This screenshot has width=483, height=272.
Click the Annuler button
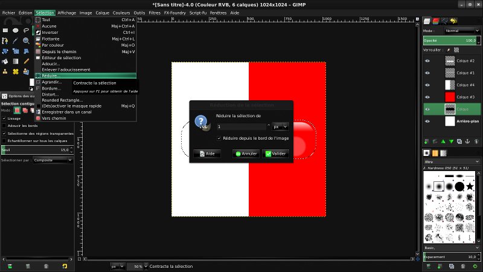click(246, 154)
